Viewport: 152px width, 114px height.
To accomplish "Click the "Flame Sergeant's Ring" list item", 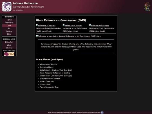I will (49, 87).
